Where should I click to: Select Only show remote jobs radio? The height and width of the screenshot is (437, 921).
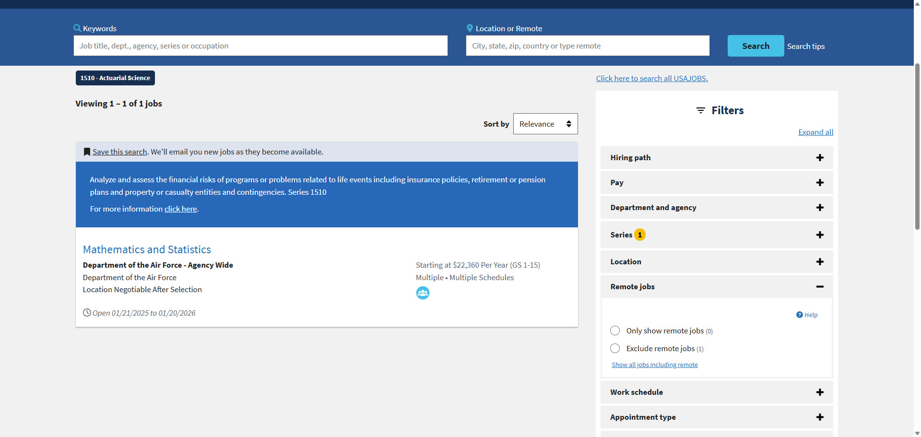[615, 331]
